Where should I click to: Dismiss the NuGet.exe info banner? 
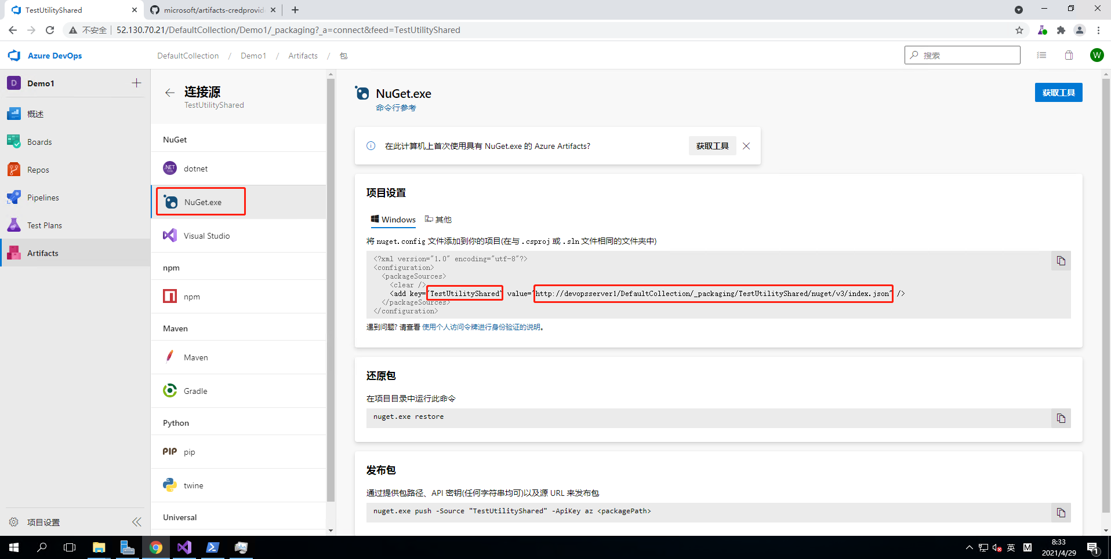(x=746, y=146)
